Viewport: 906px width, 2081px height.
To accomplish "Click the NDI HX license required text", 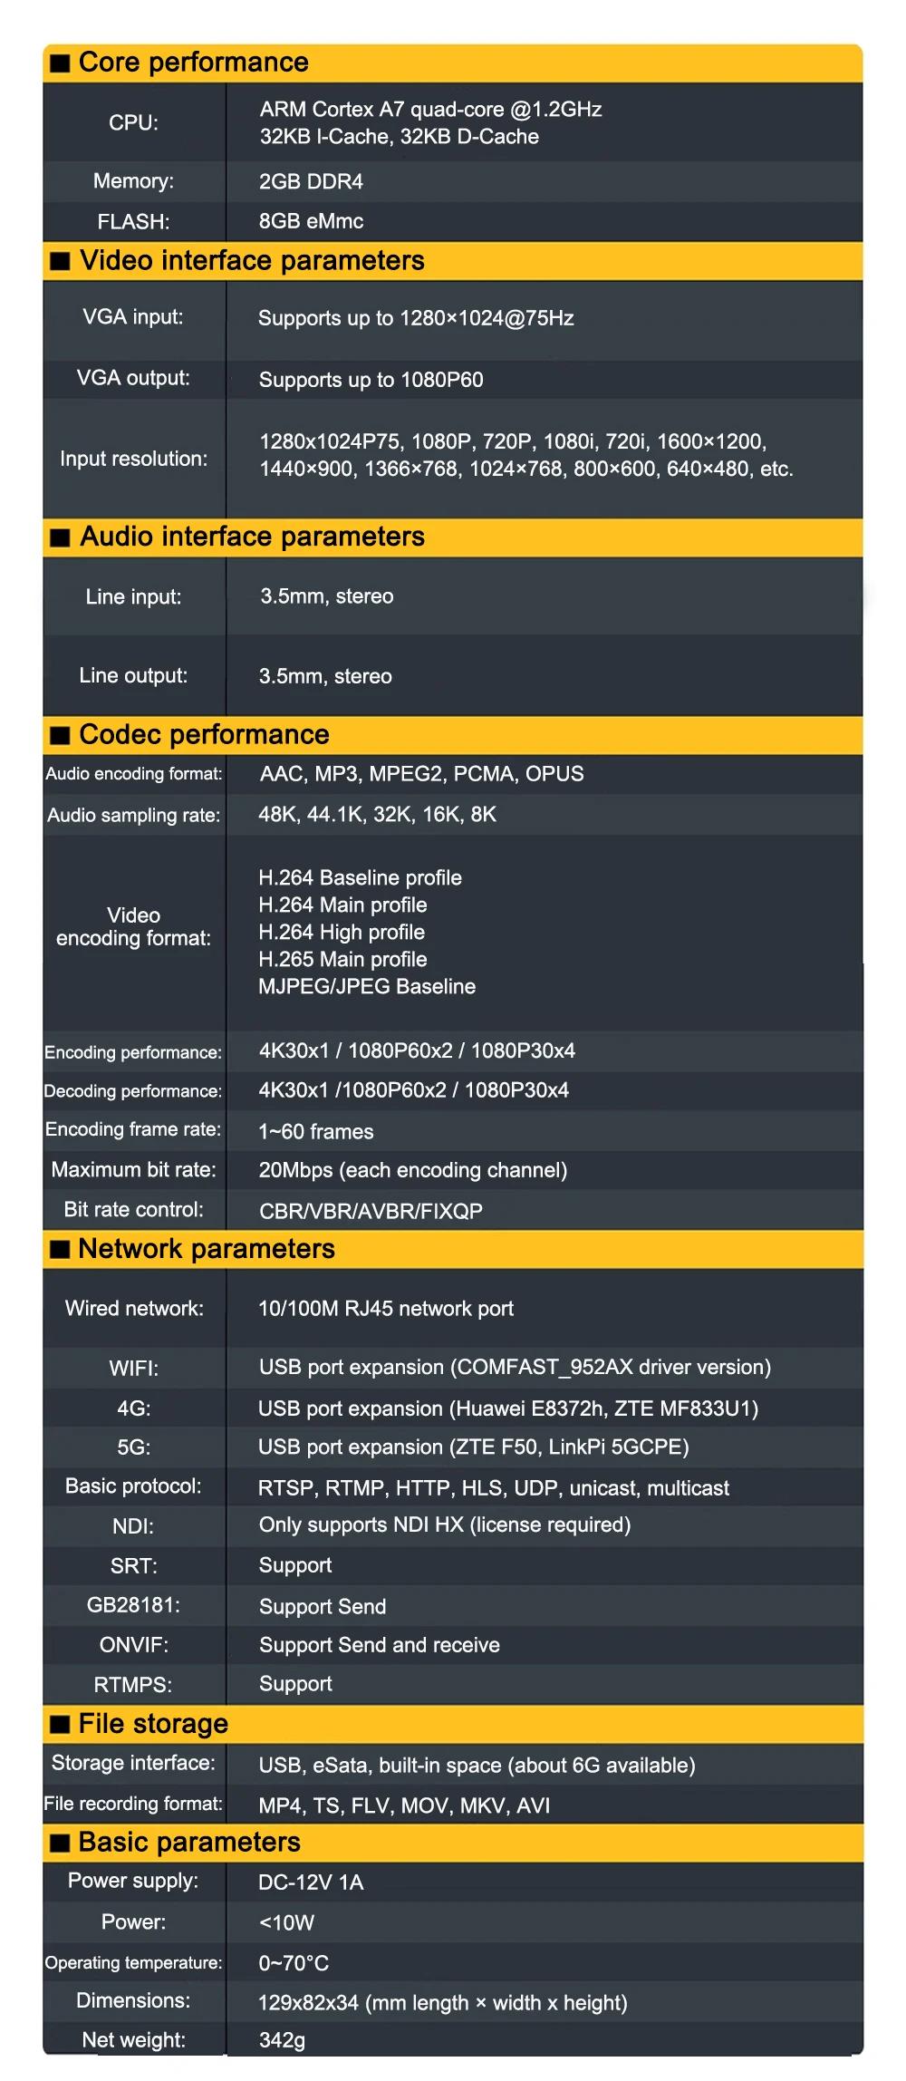I will pyautogui.click(x=445, y=1525).
